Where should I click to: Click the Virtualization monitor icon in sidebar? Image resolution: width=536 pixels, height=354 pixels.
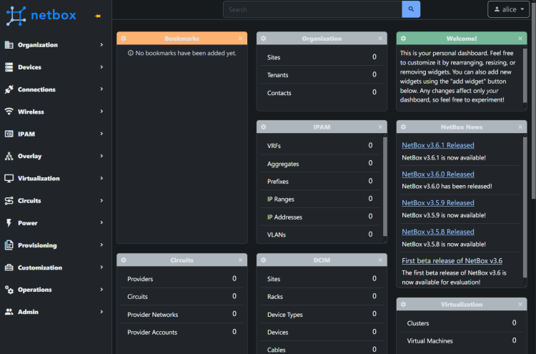point(9,178)
